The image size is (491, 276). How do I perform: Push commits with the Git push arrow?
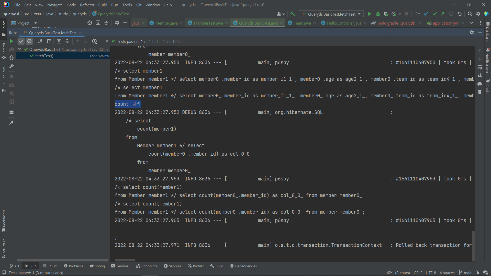[x=443, y=14]
